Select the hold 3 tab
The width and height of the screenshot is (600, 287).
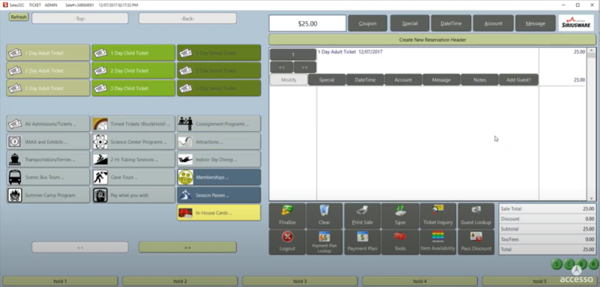tap(300, 281)
